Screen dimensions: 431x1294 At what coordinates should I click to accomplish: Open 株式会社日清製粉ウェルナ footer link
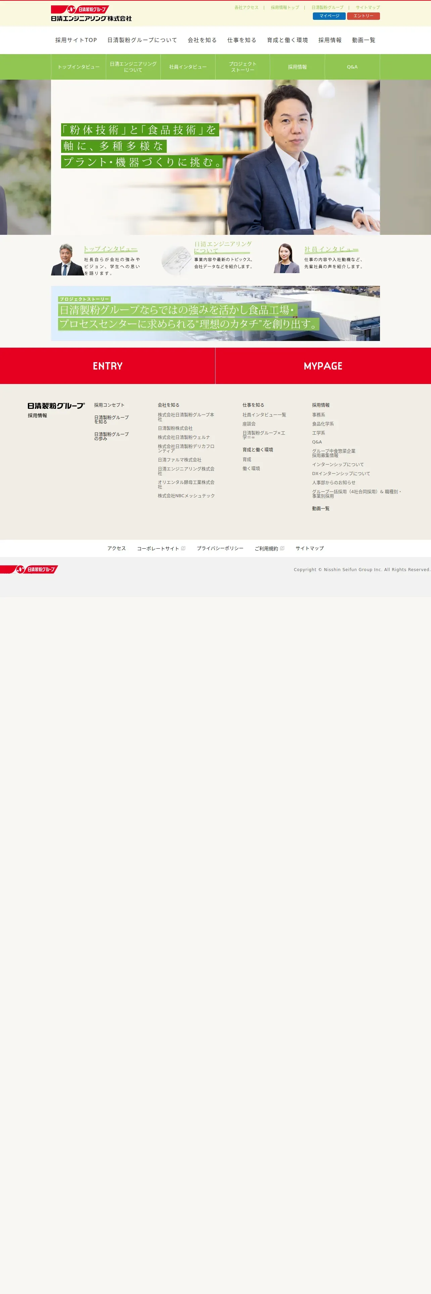coord(184,437)
